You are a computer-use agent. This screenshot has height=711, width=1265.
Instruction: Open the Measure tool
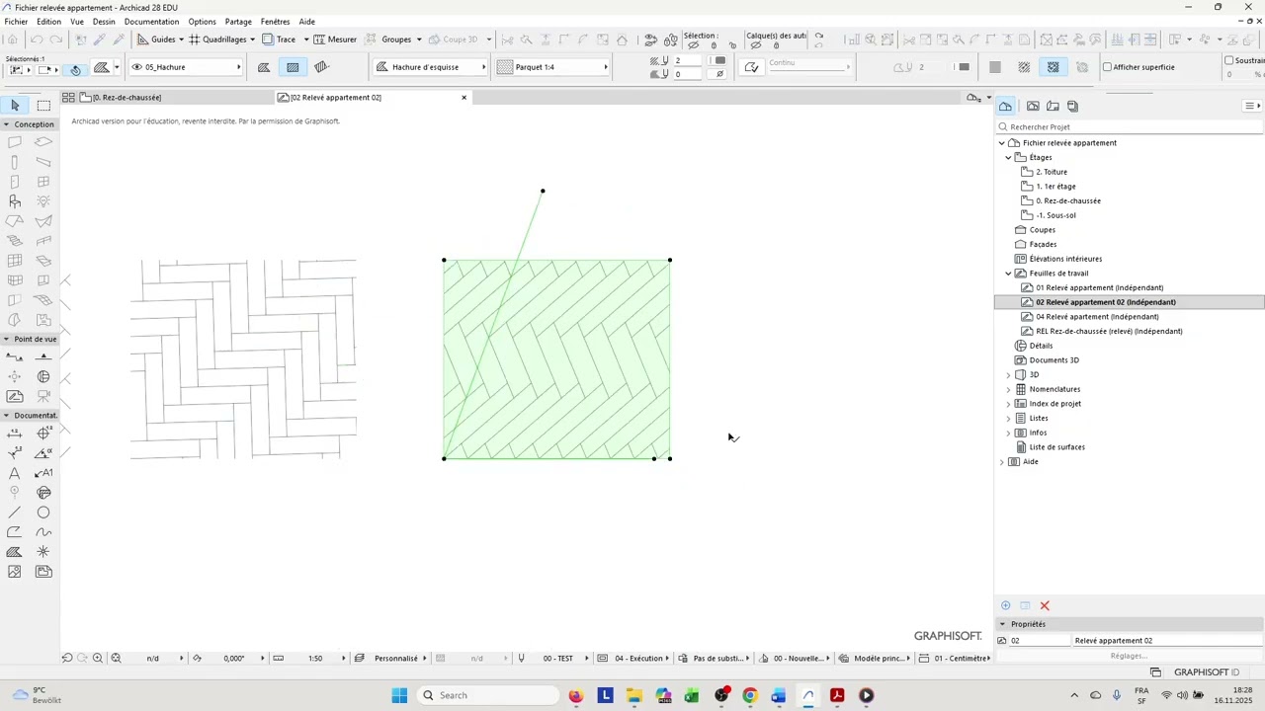335,39
